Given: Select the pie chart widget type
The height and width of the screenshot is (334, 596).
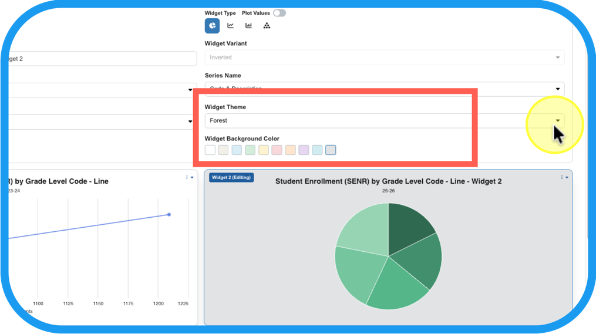Looking at the screenshot, I should 212,26.
